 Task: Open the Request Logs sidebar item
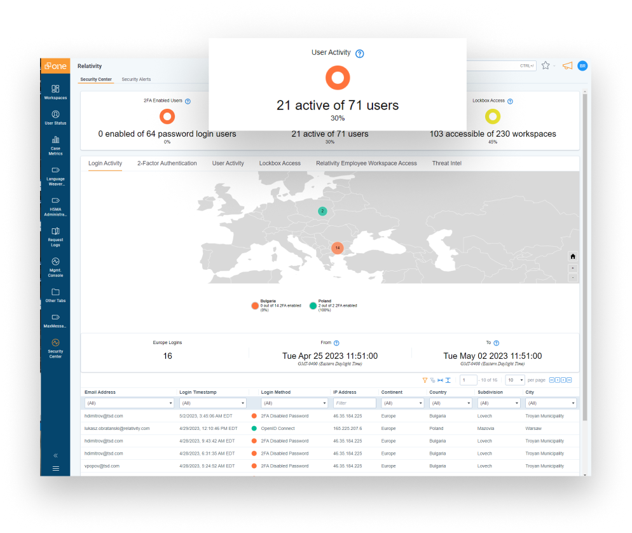point(55,235)
